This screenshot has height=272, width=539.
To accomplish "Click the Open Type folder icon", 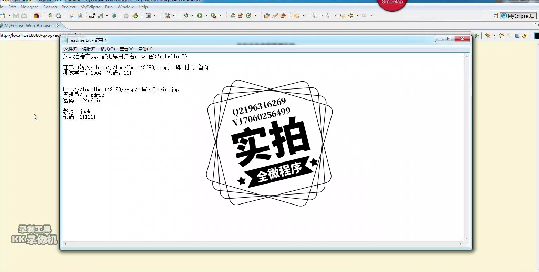I will pyautogui.click(x=267, y=15).
